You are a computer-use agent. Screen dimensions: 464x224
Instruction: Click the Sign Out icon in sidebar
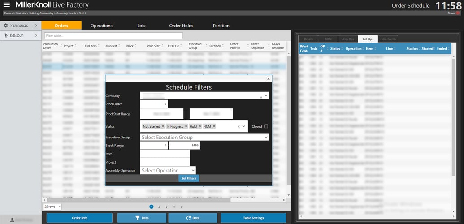(x=6, y=35)
